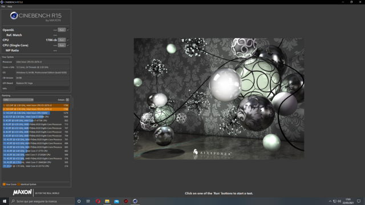Toggle the CPU (Single Core) test checkbox
The width and height of the screenshot is (365, 205).
(68, 45)
